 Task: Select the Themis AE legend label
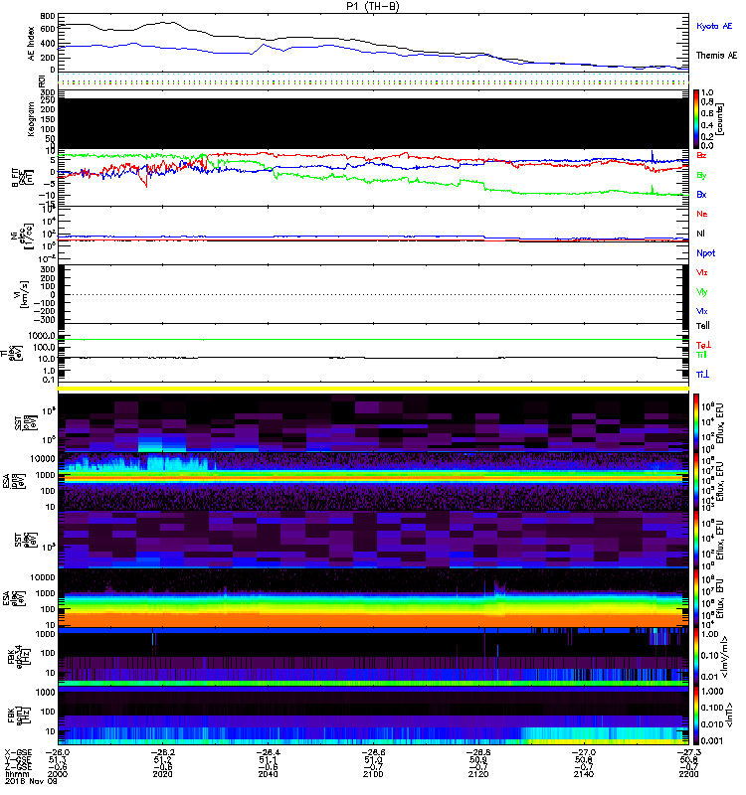(x=716, y=56)
